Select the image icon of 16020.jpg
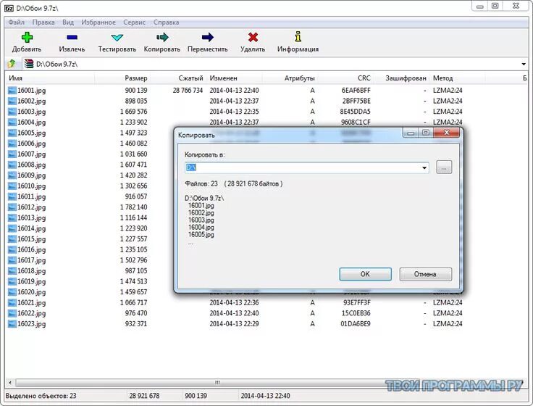 coord(12,292)
